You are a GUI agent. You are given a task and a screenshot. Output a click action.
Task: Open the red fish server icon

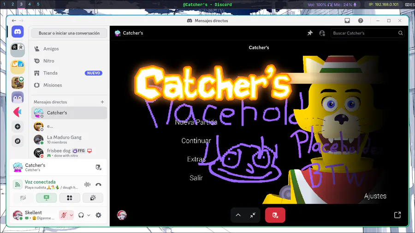(x=18, y=112)
